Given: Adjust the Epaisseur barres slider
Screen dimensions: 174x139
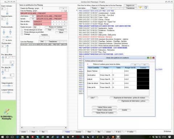Looking at the screenshot, I should pos(7,21).
